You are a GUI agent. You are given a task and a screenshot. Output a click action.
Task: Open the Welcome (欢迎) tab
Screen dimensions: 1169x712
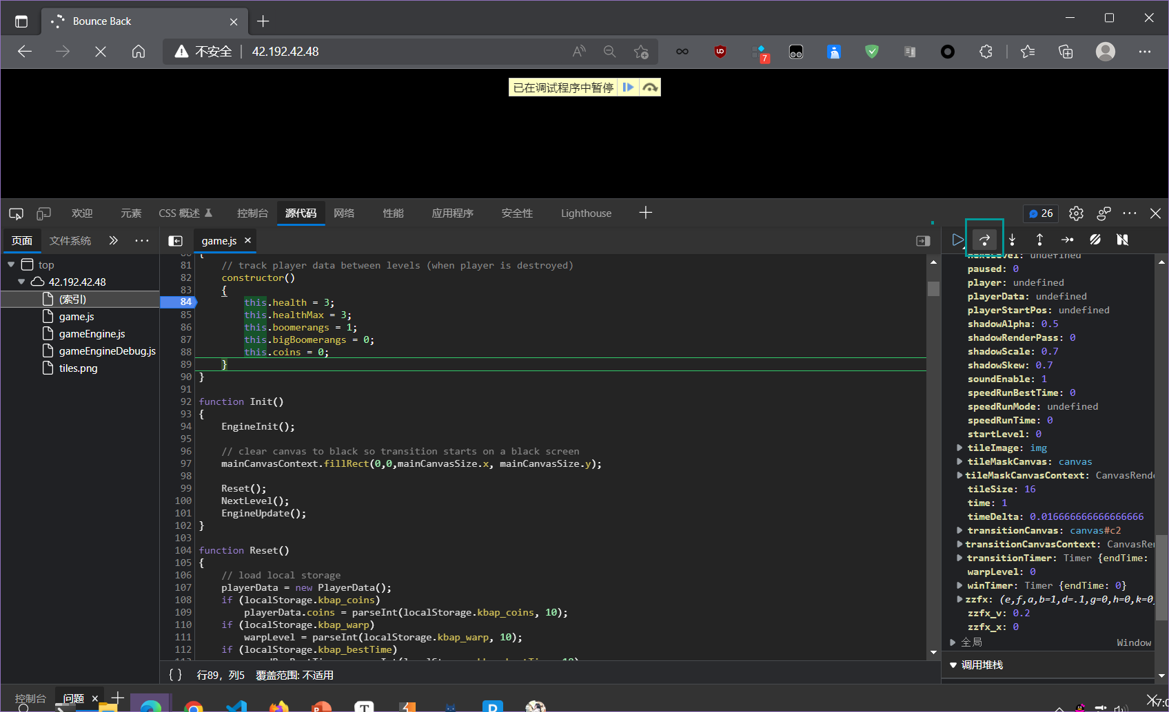82,213
